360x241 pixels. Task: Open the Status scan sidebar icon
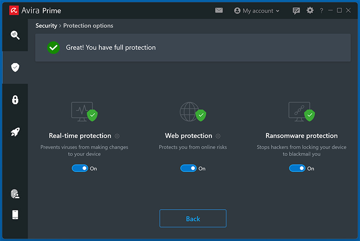coord(15,35)
